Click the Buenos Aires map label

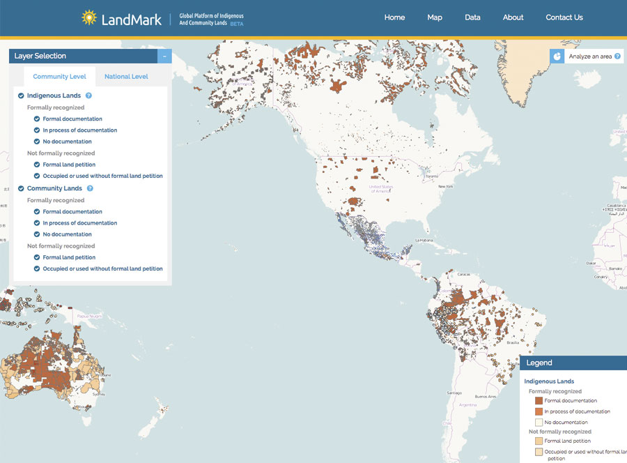click(x=486, y=397)
